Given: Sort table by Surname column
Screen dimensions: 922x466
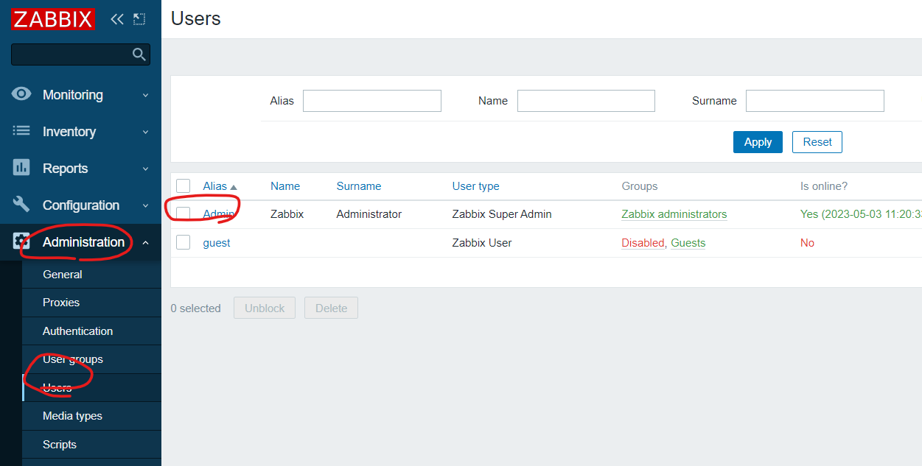Looking at the screenshot, I should (359, 186).
